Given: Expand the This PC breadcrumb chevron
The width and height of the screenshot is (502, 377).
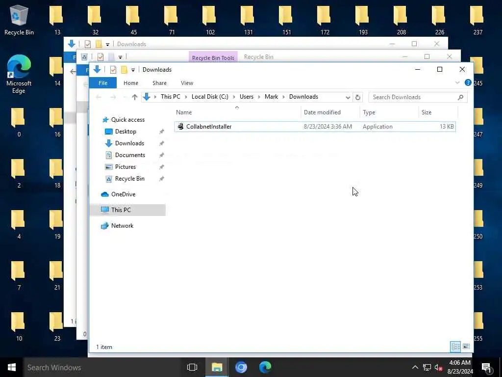Looking at the screenshot, I should pos(186,97).
